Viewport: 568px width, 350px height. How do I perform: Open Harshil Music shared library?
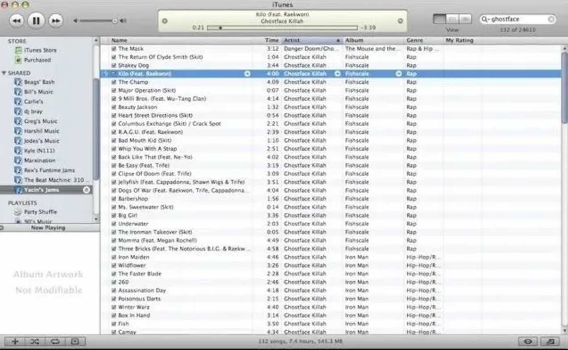point(37,131)
